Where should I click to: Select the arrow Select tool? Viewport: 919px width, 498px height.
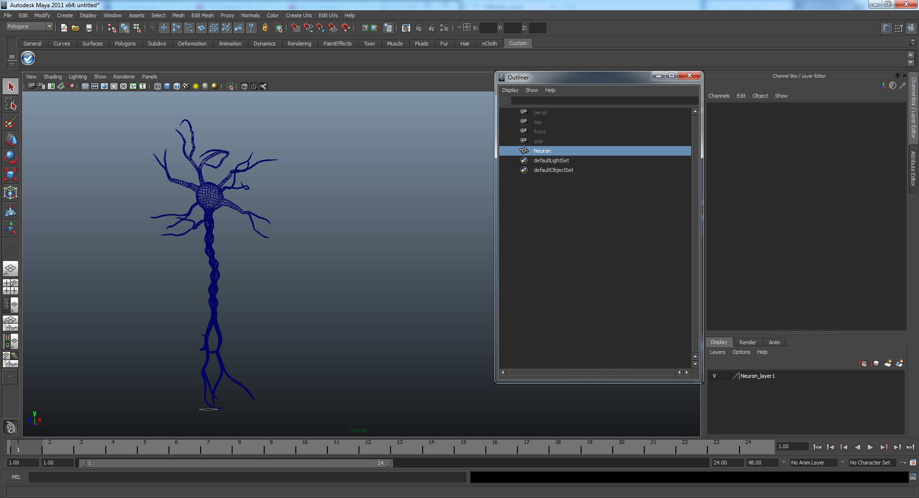(x=11, y=87)
